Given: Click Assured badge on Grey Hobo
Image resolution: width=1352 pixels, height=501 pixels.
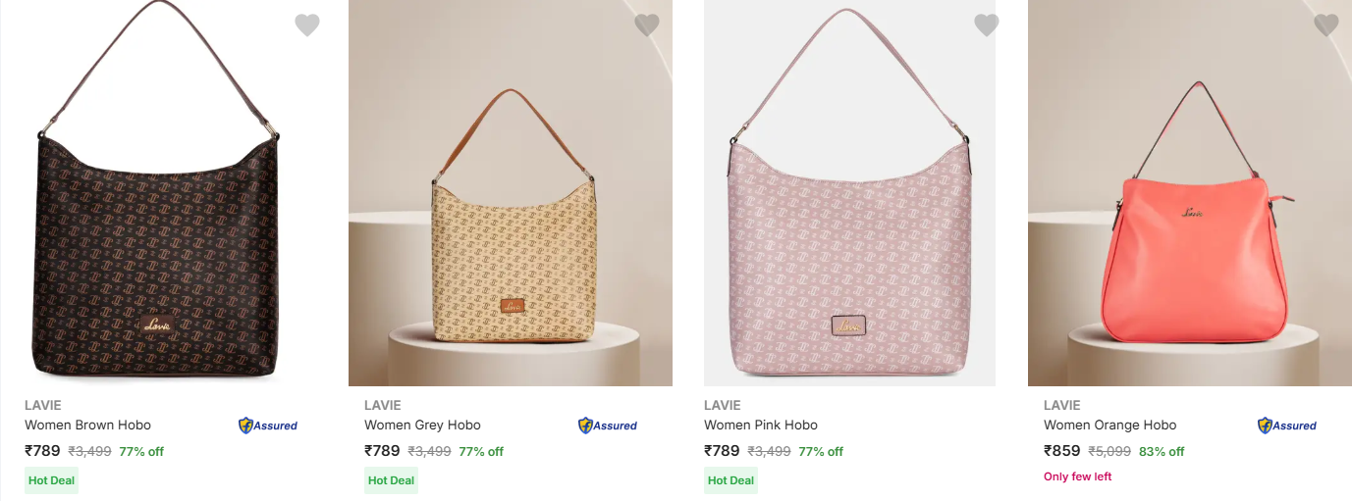Looking at the screenshot, I should pyautogui.click(x=608, y=426).
